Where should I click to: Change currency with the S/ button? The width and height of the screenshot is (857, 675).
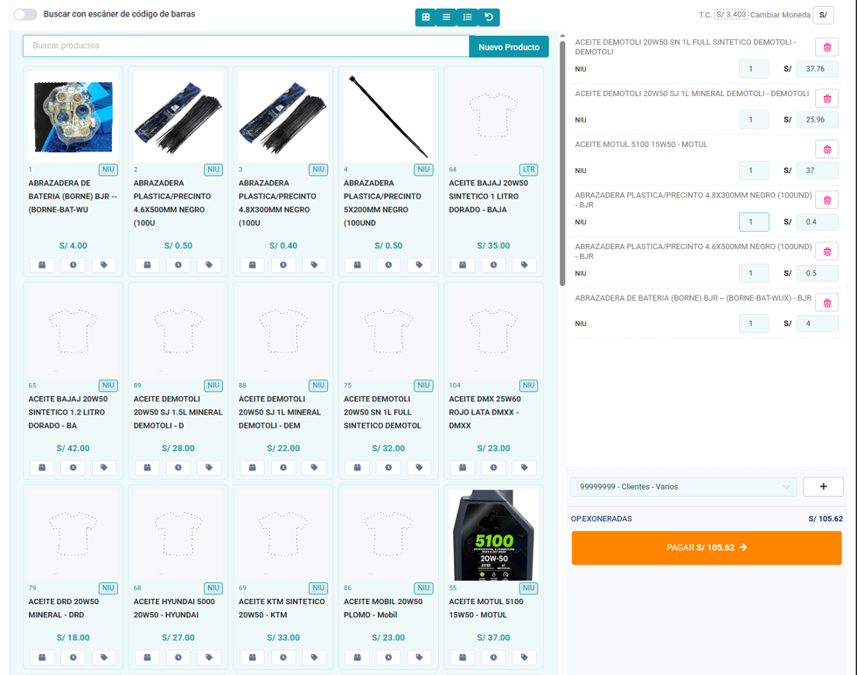823,15
